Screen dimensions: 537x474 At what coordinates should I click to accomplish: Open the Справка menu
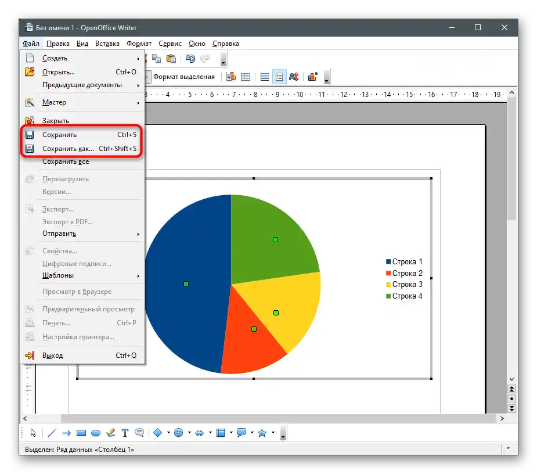tap(225, 44)
